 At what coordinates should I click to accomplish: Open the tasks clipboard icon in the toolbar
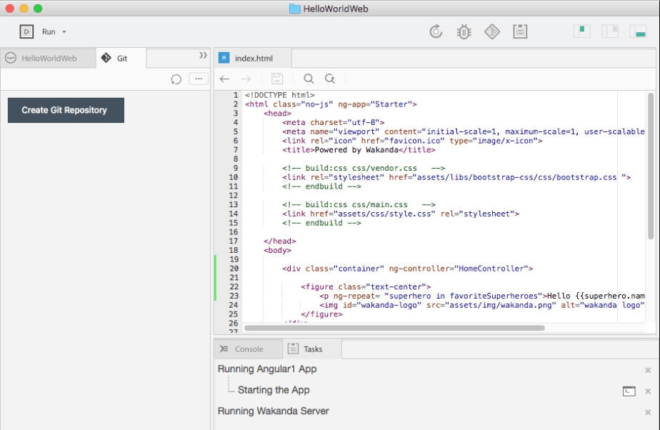pos(520,31)
